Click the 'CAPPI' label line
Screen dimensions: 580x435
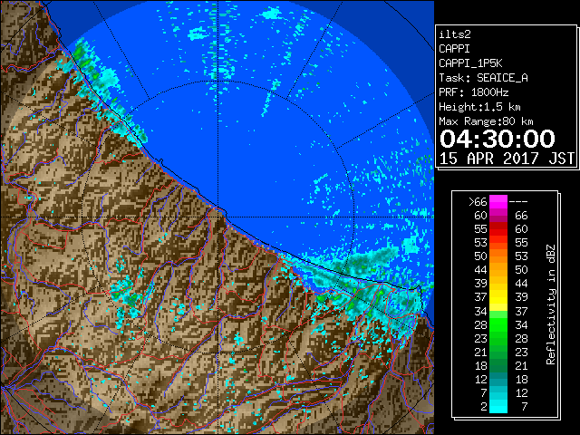coord(455,49)
